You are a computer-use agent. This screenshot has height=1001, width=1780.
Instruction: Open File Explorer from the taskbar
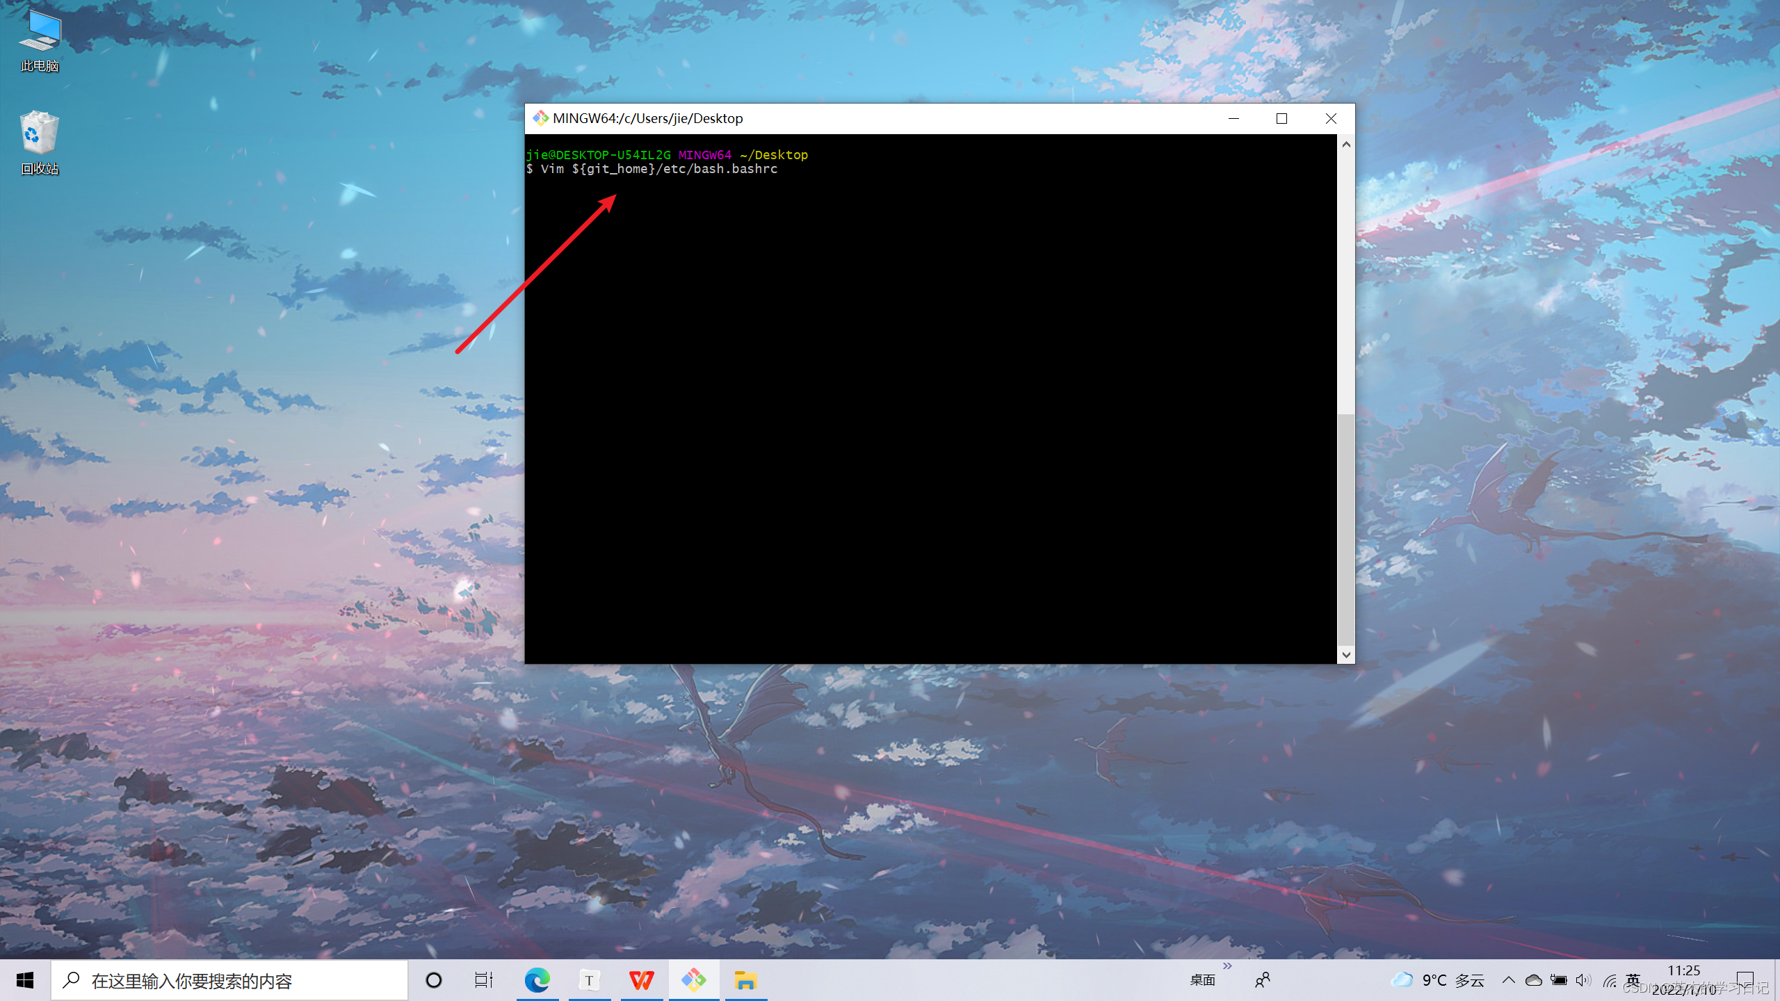coord(745,980)
